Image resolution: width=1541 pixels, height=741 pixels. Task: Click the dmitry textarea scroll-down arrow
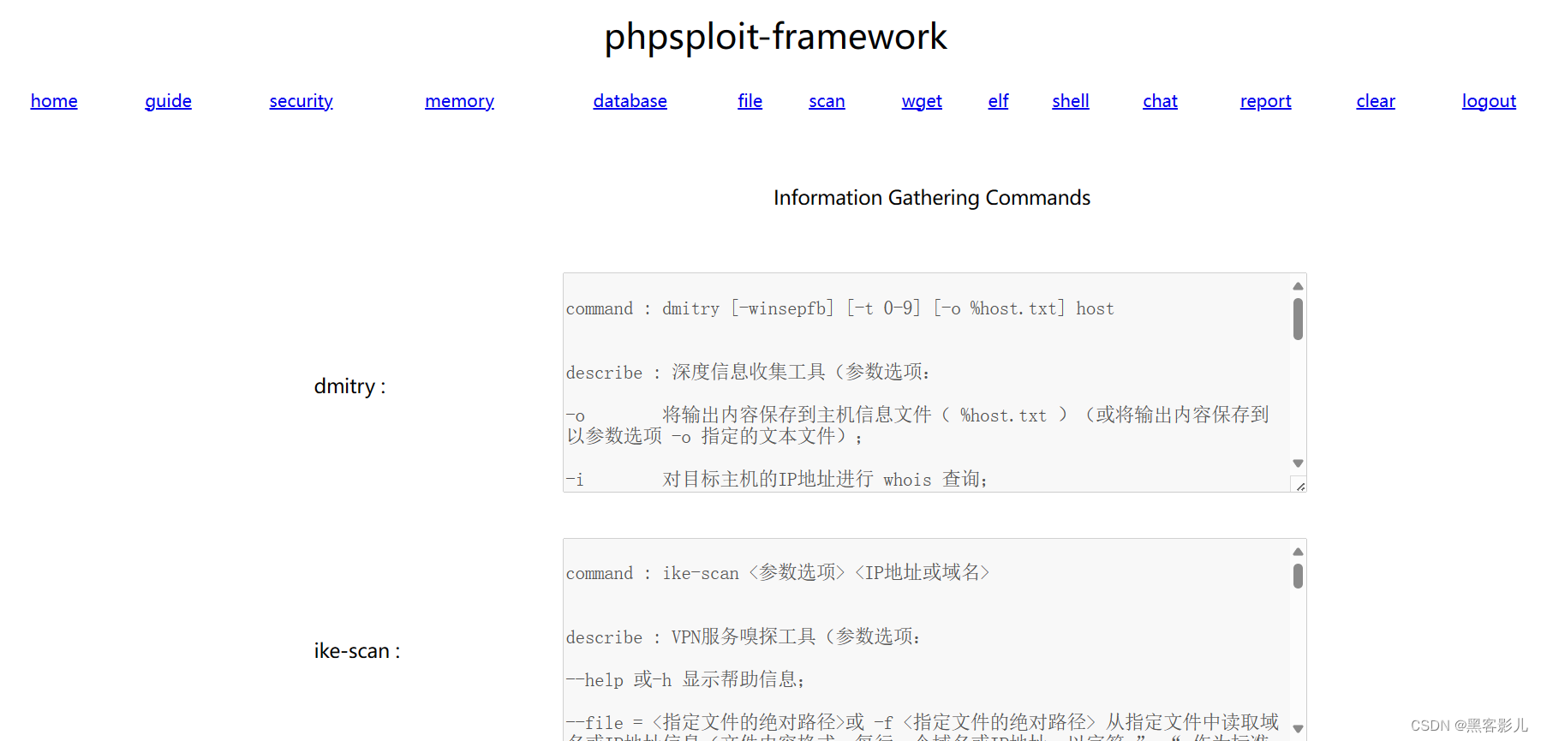[x=1298, y=463]
